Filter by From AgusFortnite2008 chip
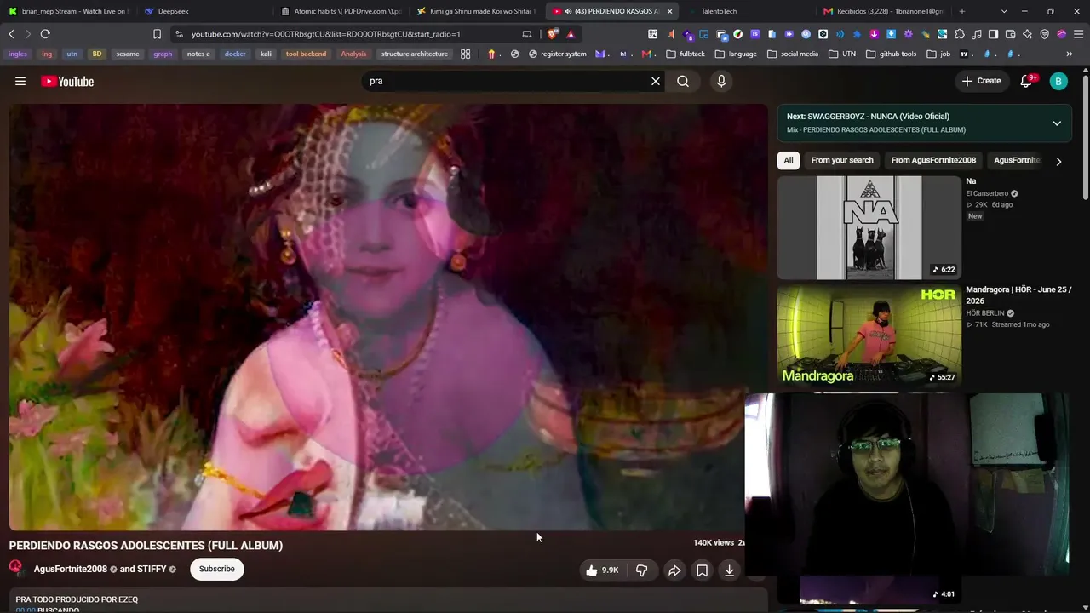 tap(933, 160)
